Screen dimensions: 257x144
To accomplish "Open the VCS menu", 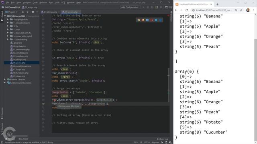I will coord(63,2).
